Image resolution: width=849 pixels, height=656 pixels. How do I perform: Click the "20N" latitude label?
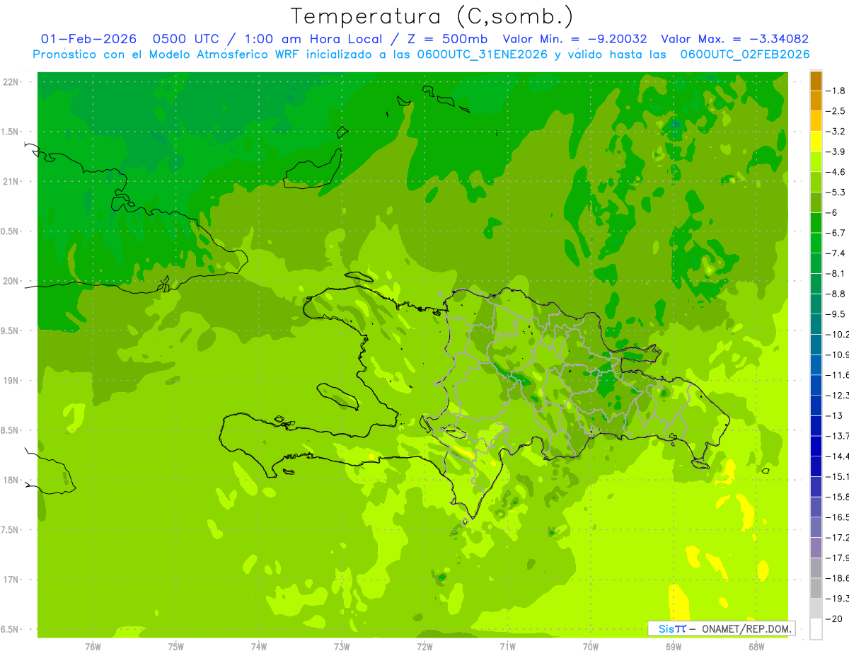pyautogui.click(x=11, y=281)
